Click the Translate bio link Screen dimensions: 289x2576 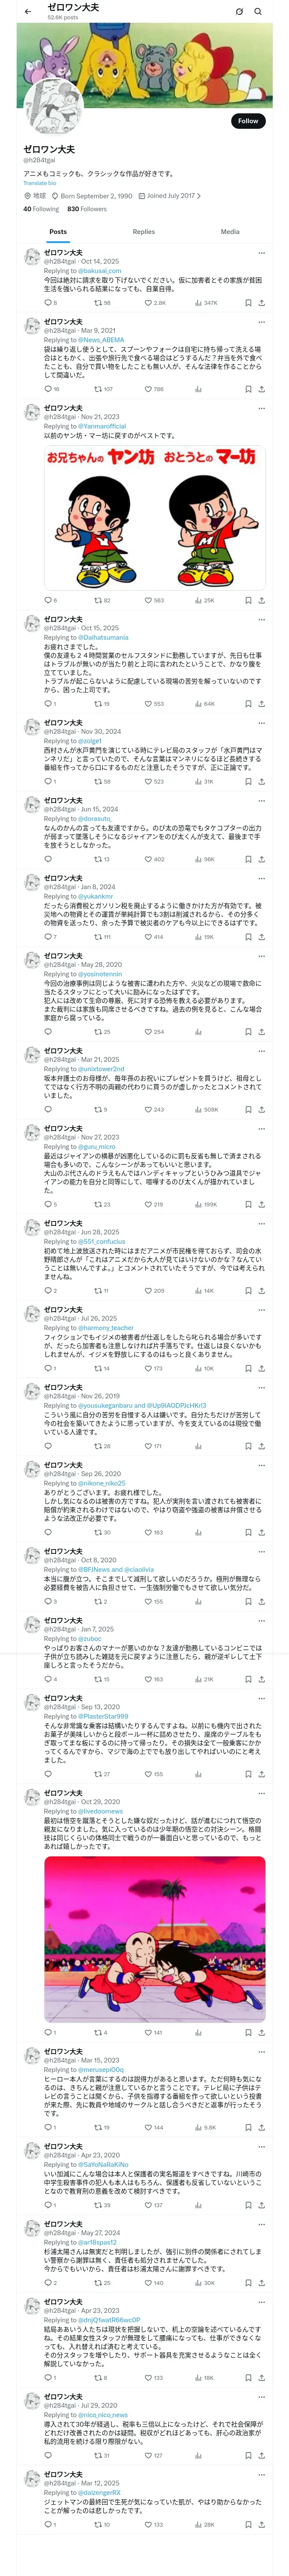click(x=40, y=183)
